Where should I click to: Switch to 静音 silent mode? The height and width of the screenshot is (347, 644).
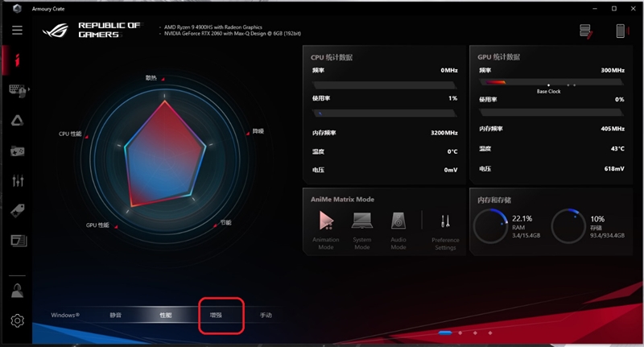[116, 315]
